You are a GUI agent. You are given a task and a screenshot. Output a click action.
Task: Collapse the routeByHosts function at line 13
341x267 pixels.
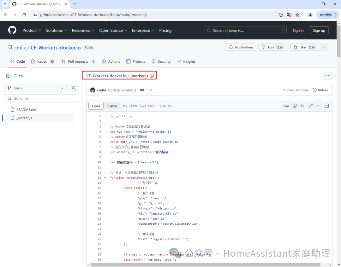click(105, 177)
